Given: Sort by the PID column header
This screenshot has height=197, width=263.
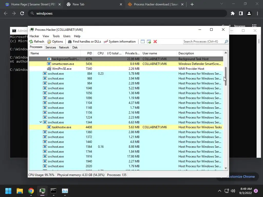Looking at the screenshot, I should point(87,53).
